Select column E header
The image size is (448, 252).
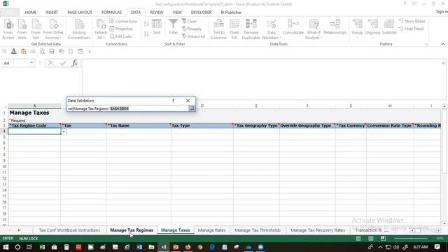256,106
